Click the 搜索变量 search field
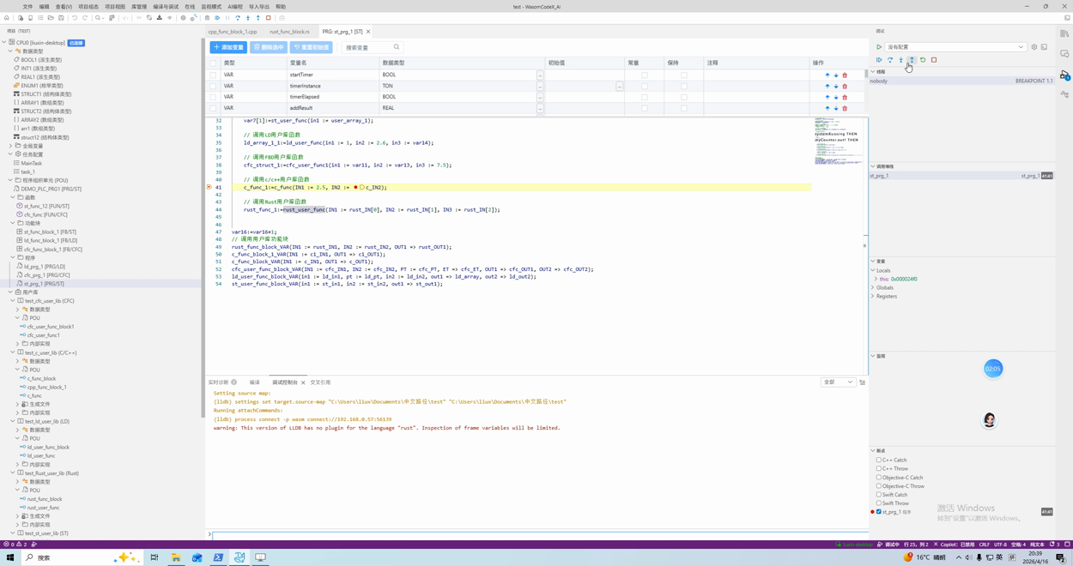 click(372, 47)
